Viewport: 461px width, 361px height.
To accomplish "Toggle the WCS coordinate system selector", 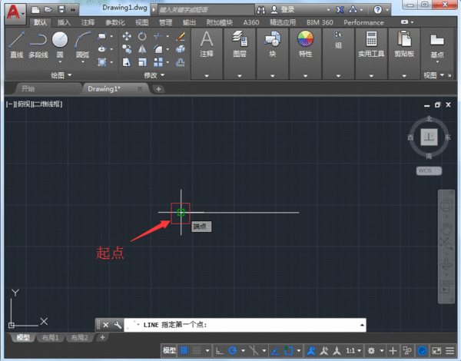I will coord(430,171).
